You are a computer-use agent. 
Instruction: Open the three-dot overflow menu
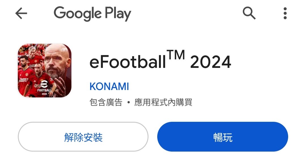pos(285,13)
